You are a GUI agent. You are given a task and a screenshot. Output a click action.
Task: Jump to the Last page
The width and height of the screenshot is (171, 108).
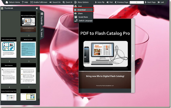point(161,2)
